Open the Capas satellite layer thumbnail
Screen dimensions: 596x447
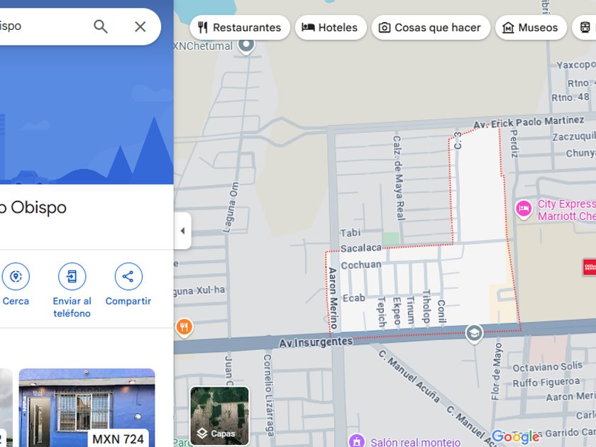click(220, 416)
